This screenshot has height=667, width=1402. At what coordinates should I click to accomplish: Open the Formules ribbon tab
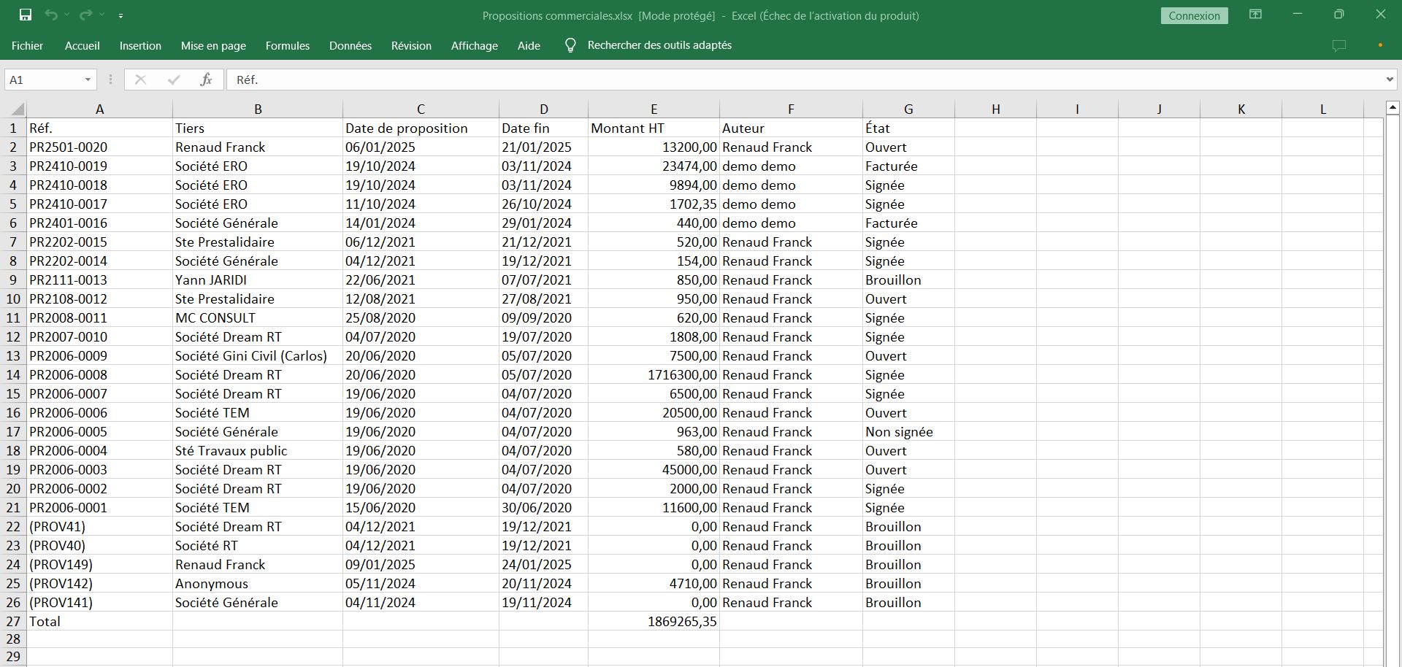click(287, 45)
